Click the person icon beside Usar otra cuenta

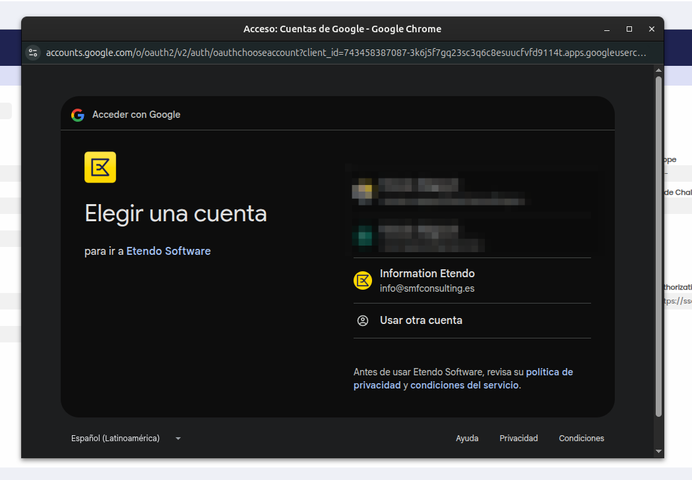[x=363, y=321]
